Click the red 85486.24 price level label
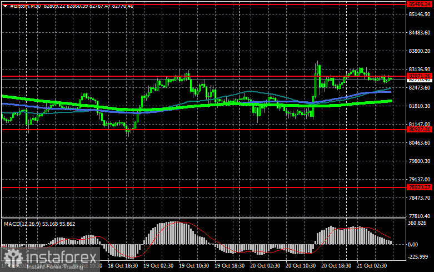Screen dimensions: 434x272 (x=420, y=4)
